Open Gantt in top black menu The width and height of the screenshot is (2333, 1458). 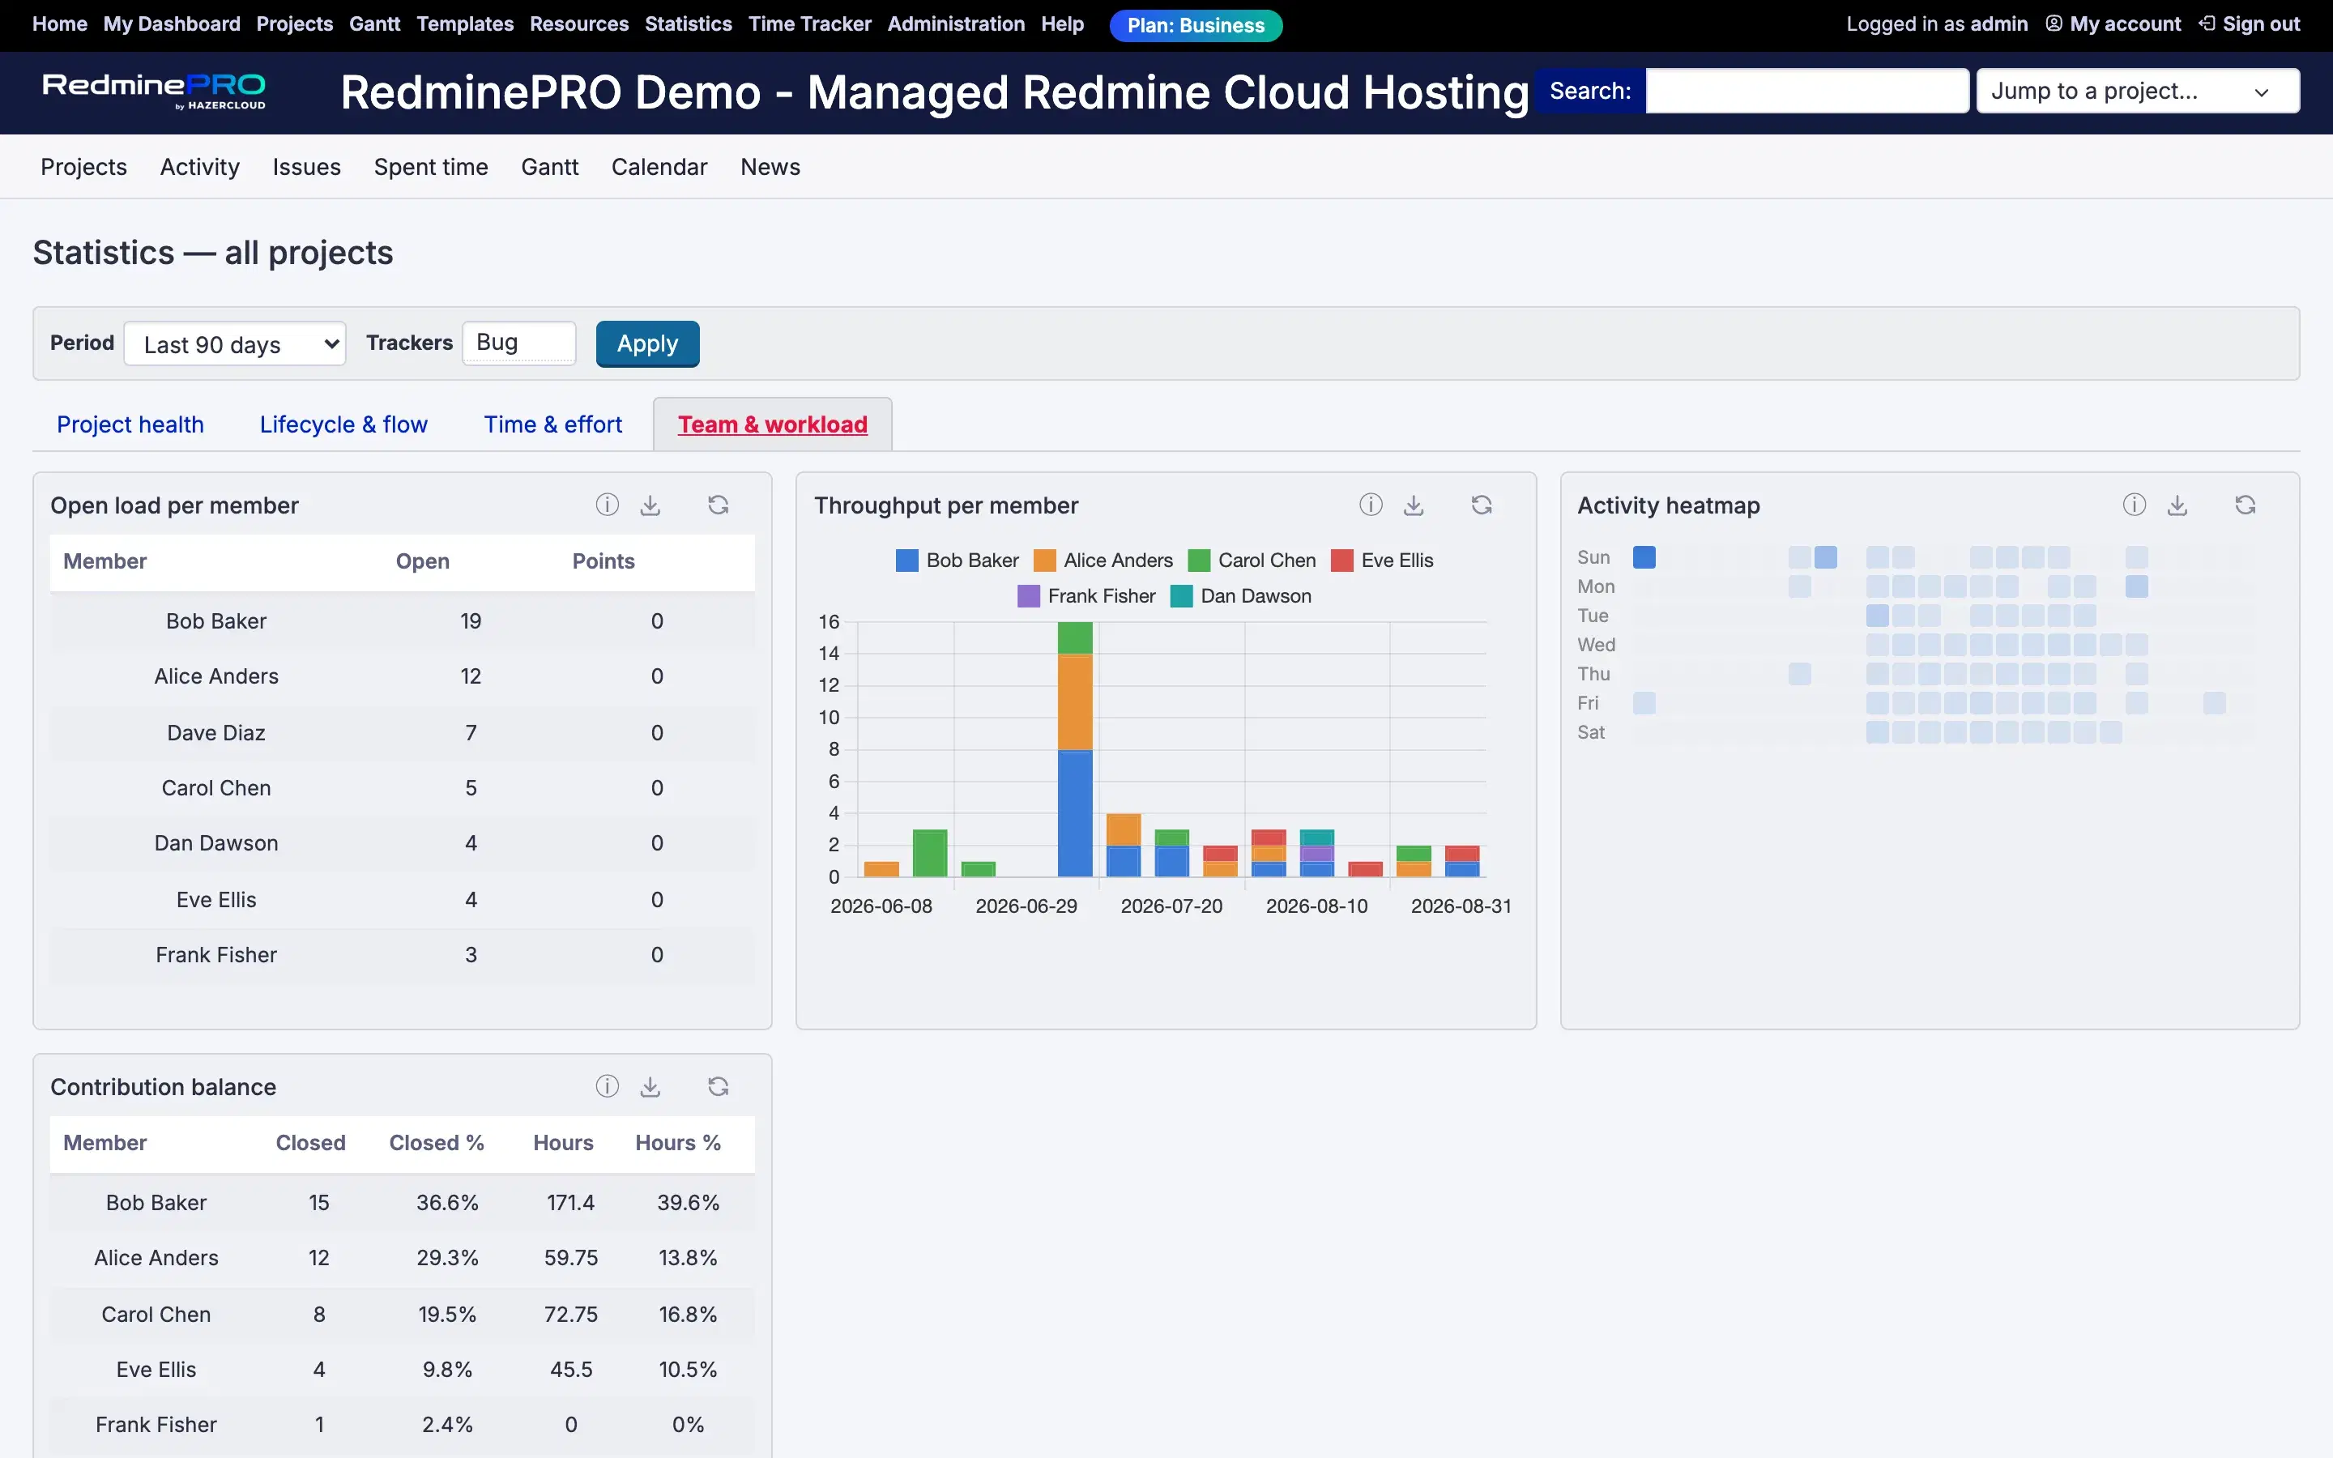click(374, 24)
